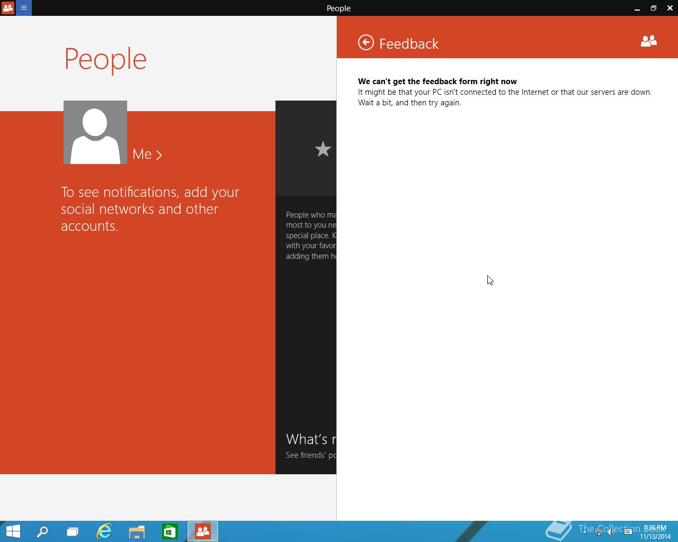Go back from the Feedback pane
Viewport: 678px width, 542px height.
(x=366, y=43)
